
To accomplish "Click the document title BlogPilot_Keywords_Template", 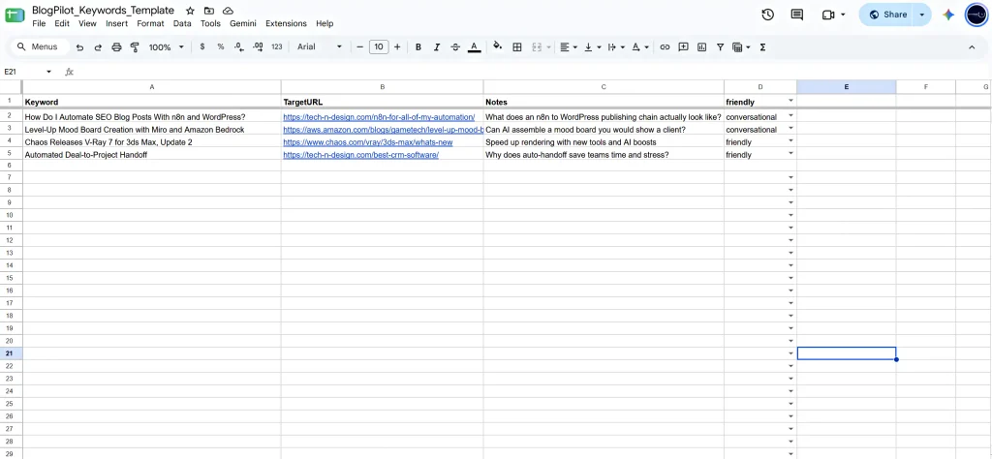I will point(103,10).
